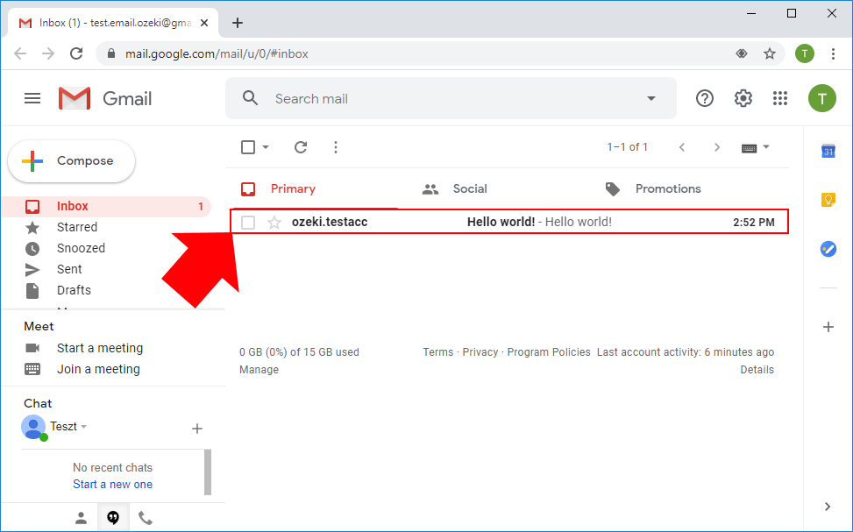The height and width of the screenshot is (532, 853).
Task: Bookmark this page with star icon
Action: pyautogui.click(x=769, y=53)
